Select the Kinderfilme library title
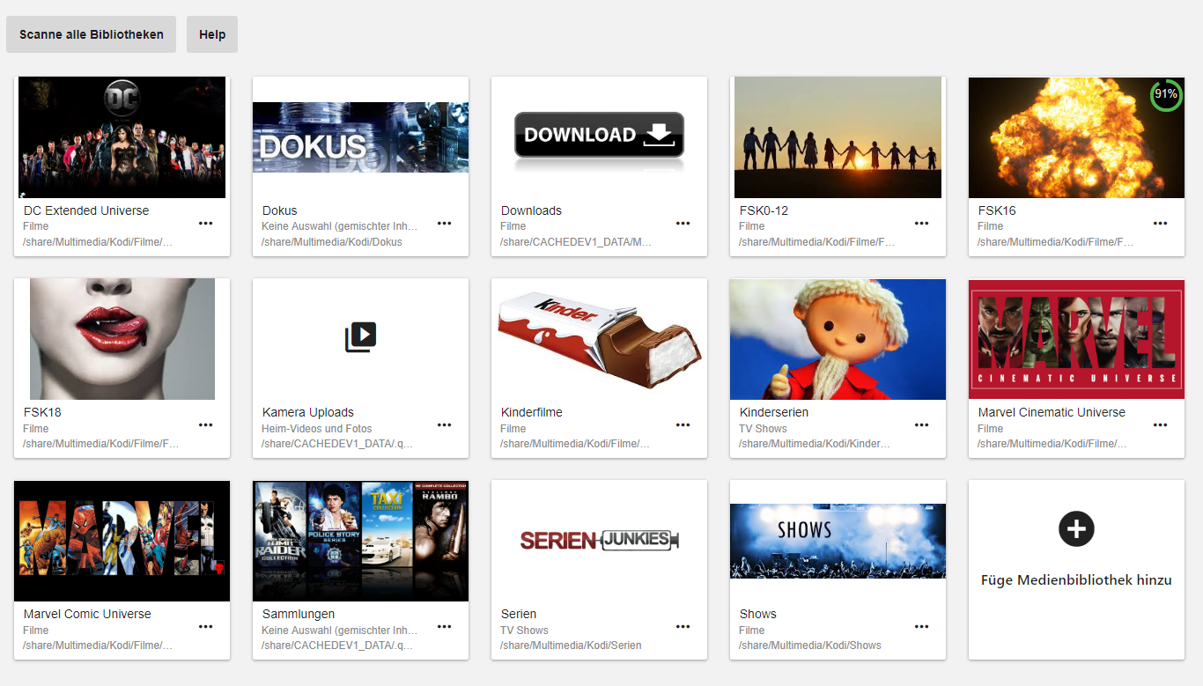 point(532,412)
